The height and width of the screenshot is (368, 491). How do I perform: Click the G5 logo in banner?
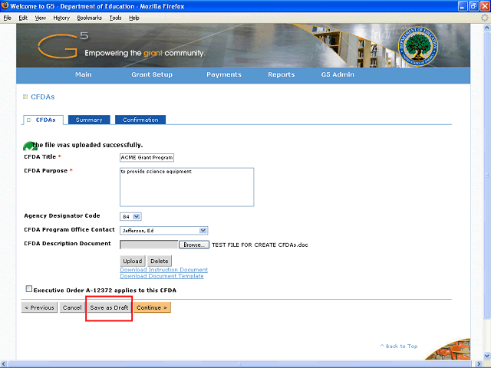click(63, 46)
